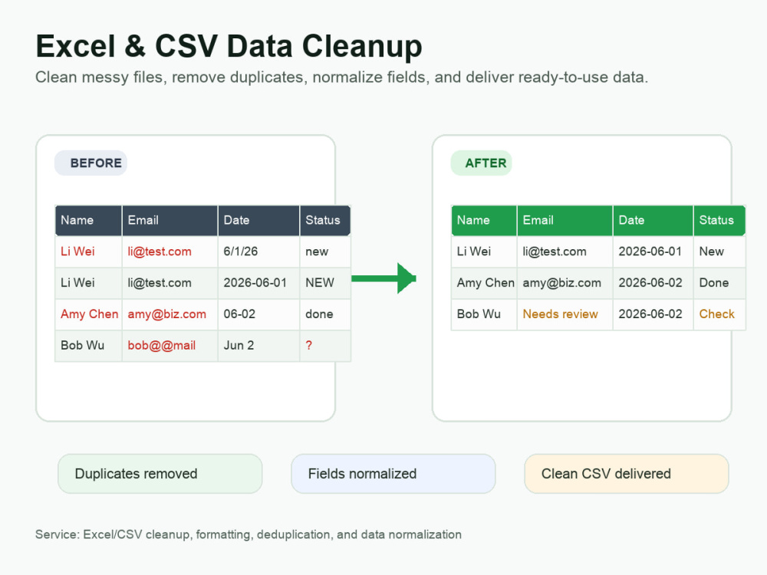
Task: Click the "Jun 2" date cell
Action: pyautogui.click(x=258, y=346)
